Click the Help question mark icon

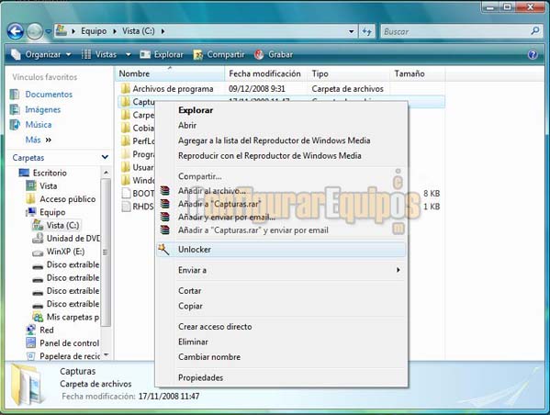(533, 54)
